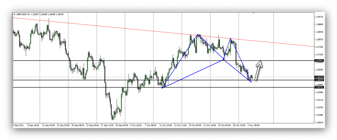Click the 28 Oct 20:00 time label
The height and width of the screenshot is (140, 337).
[x=239, y=125]
